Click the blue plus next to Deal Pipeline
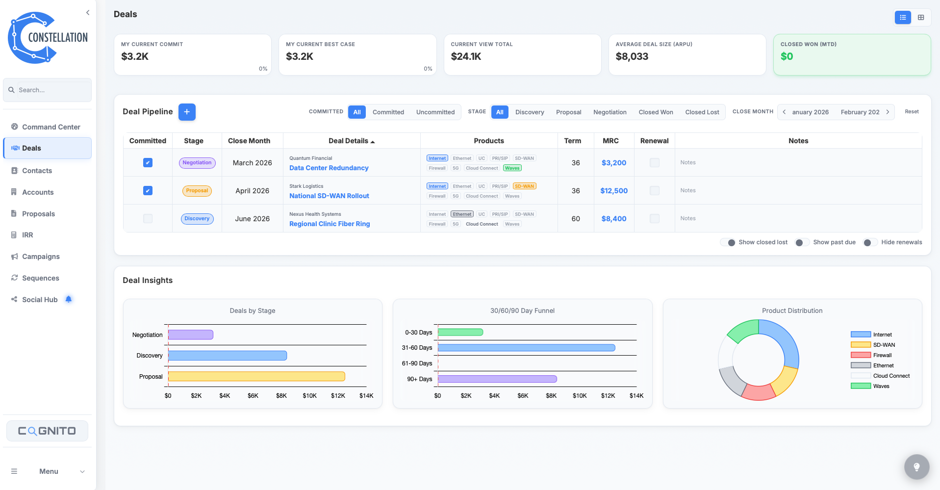This screenshot has height=490, width=940. pos(187,112)
